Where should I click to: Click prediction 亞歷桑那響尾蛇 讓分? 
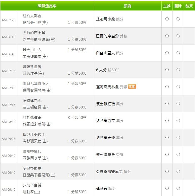[x=114, y=171]
